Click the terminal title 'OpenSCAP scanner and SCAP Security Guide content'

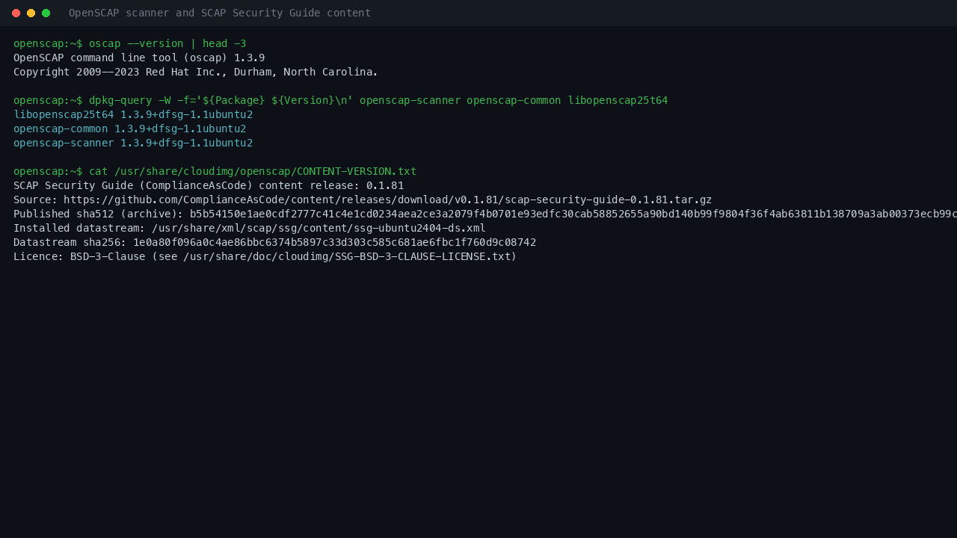pos(220,13)
